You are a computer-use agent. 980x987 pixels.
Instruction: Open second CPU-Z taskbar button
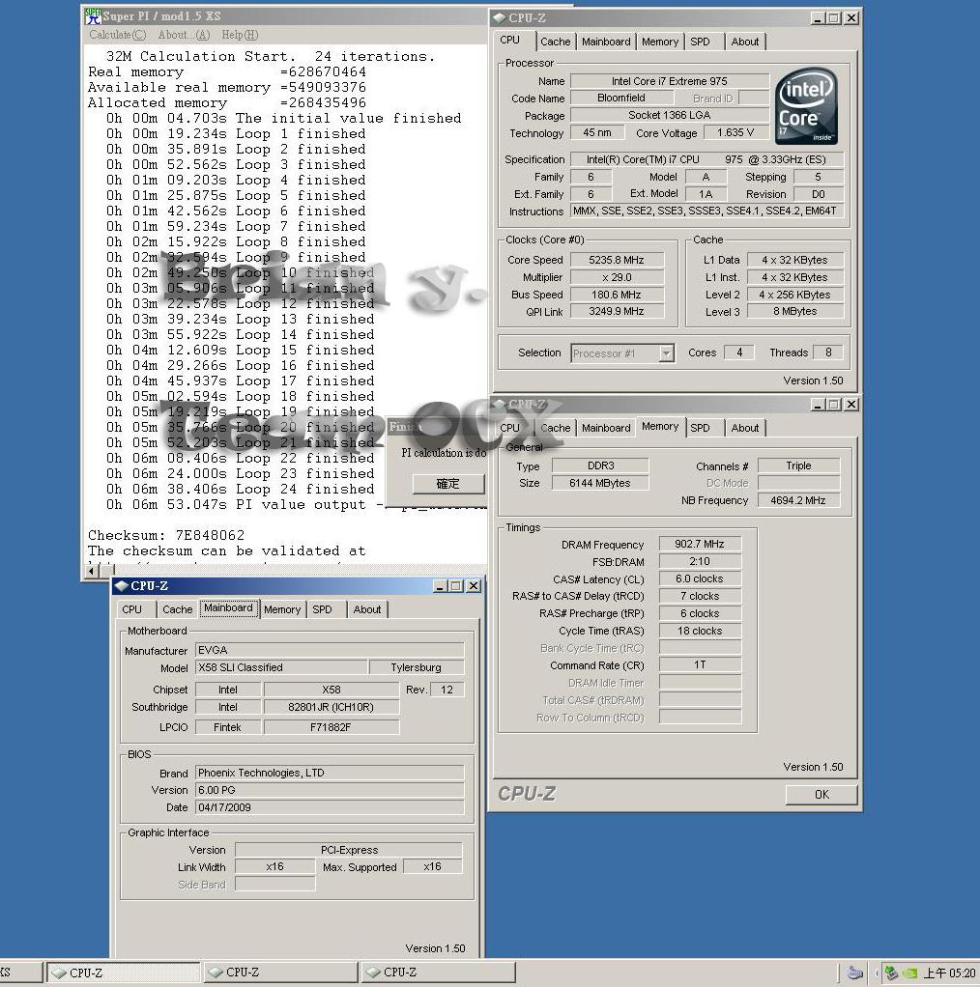[x=280, y=973]
